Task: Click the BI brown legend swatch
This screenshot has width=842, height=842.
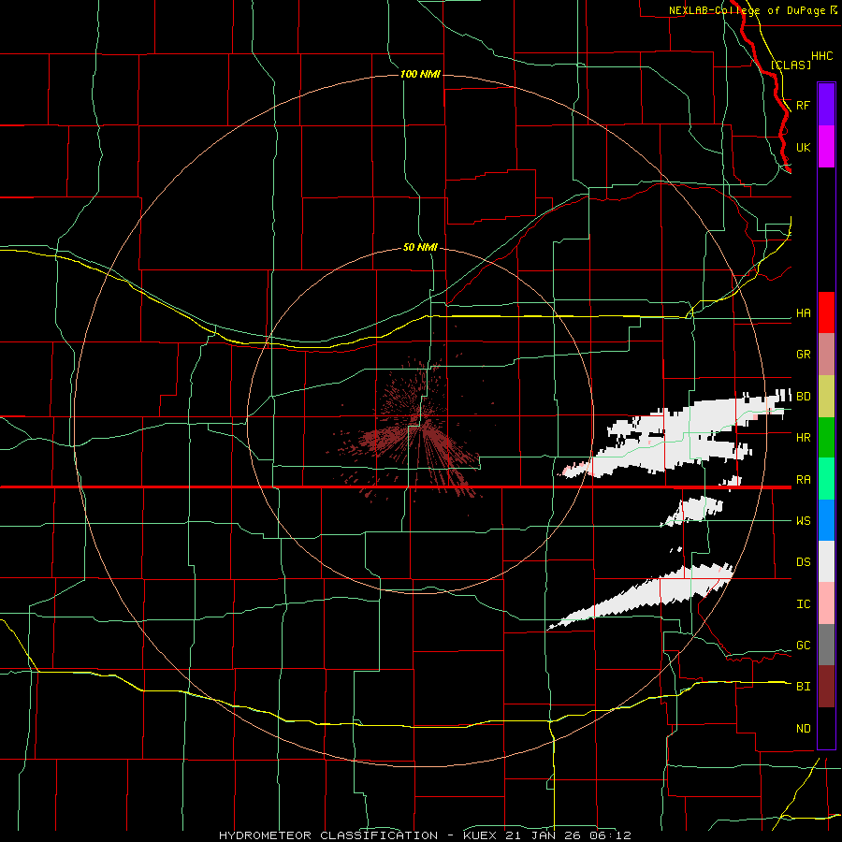Action: [x=826, y=687]
